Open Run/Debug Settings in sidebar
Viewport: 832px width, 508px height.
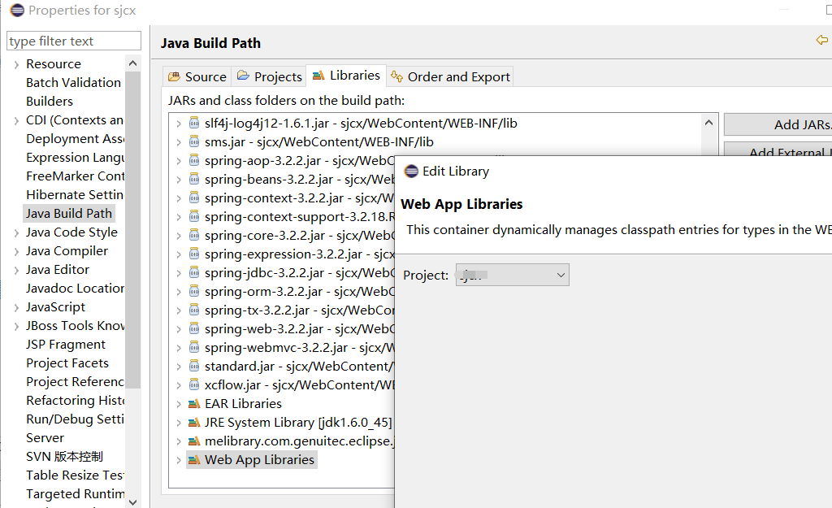click(x=75, y=419)
